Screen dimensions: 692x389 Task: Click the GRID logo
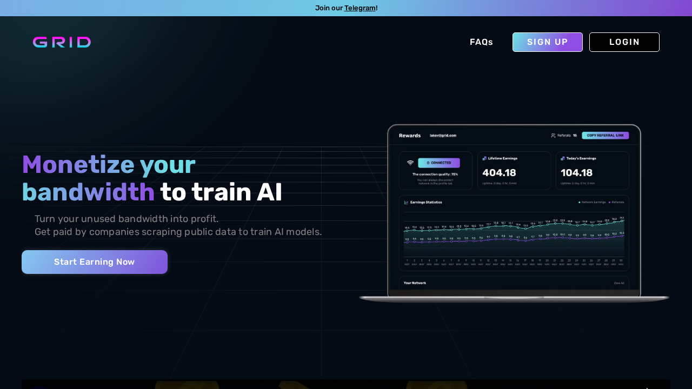62,42
